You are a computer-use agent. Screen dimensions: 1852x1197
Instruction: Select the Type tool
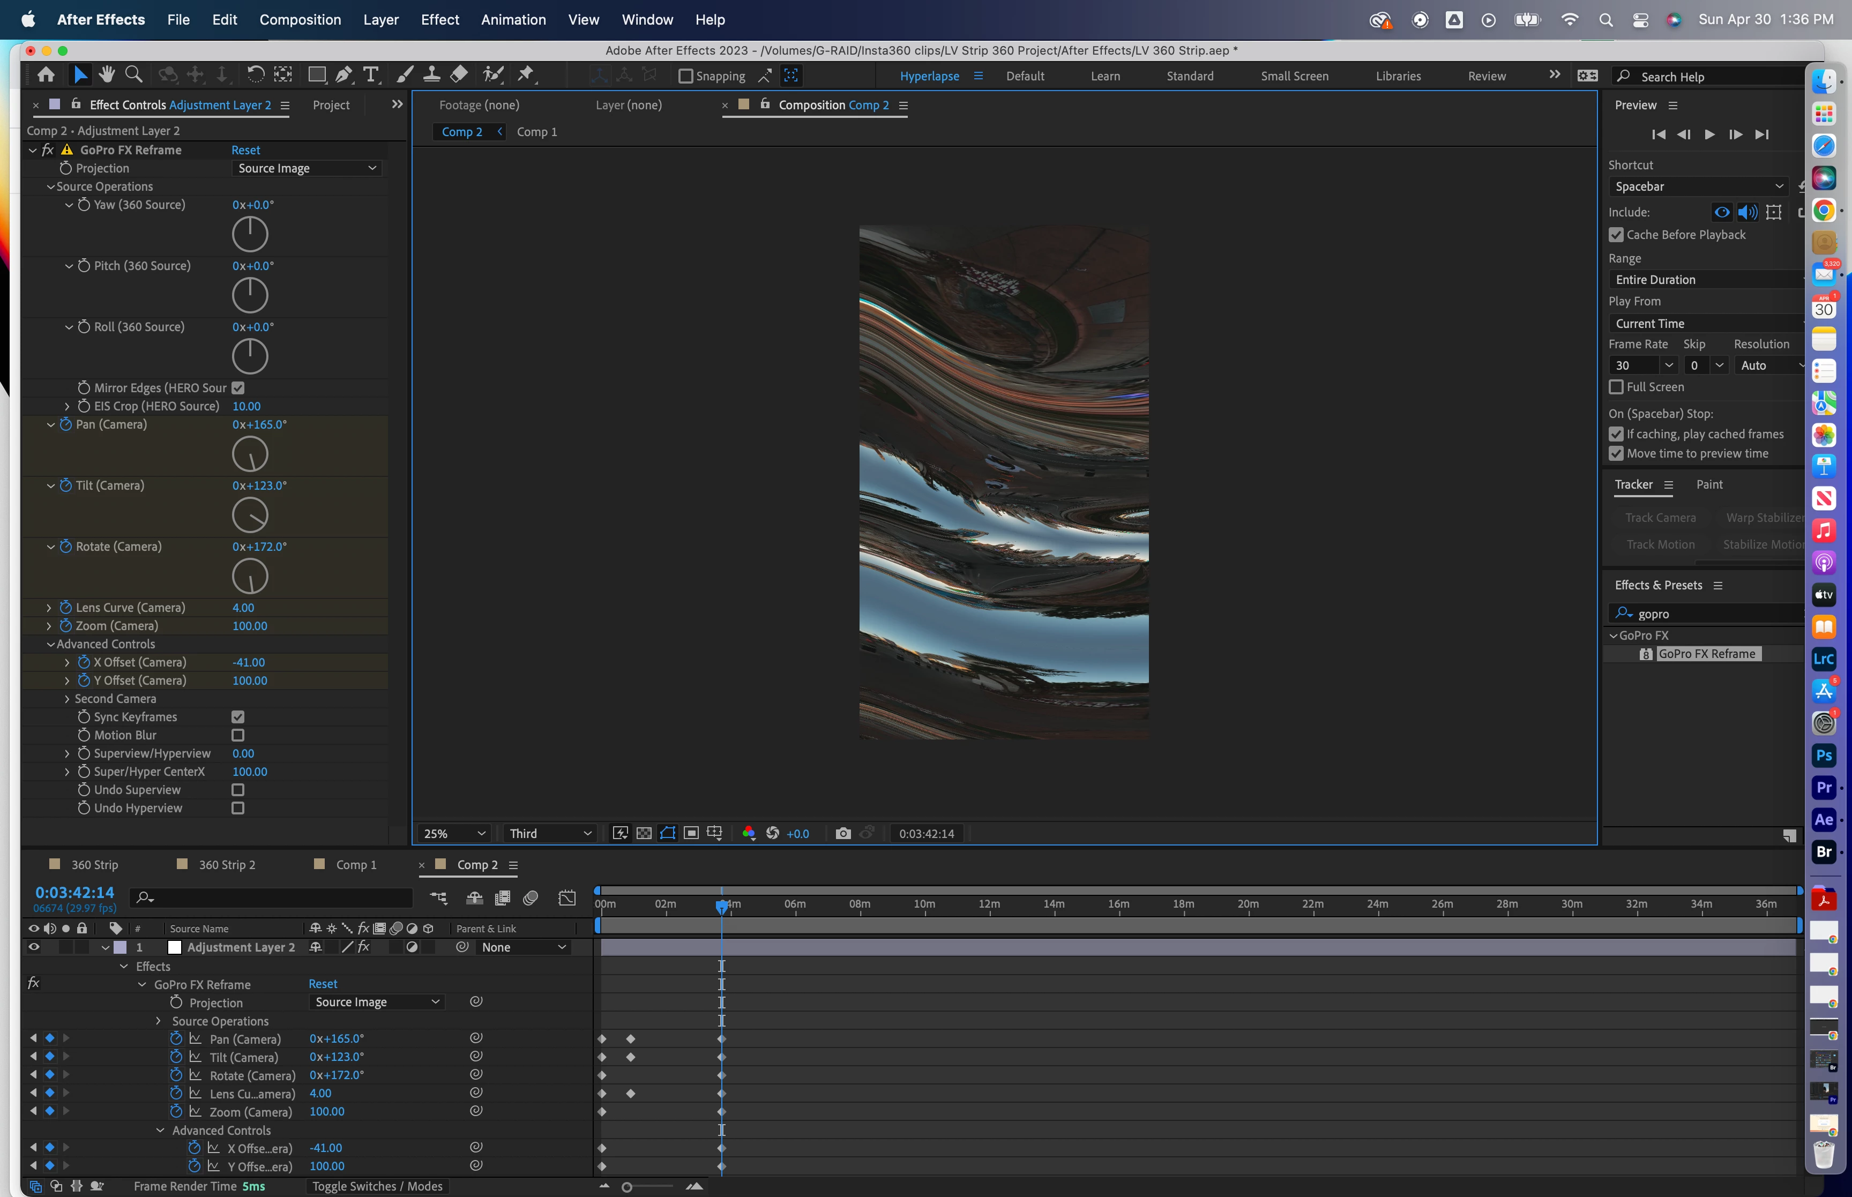(371, 74)
